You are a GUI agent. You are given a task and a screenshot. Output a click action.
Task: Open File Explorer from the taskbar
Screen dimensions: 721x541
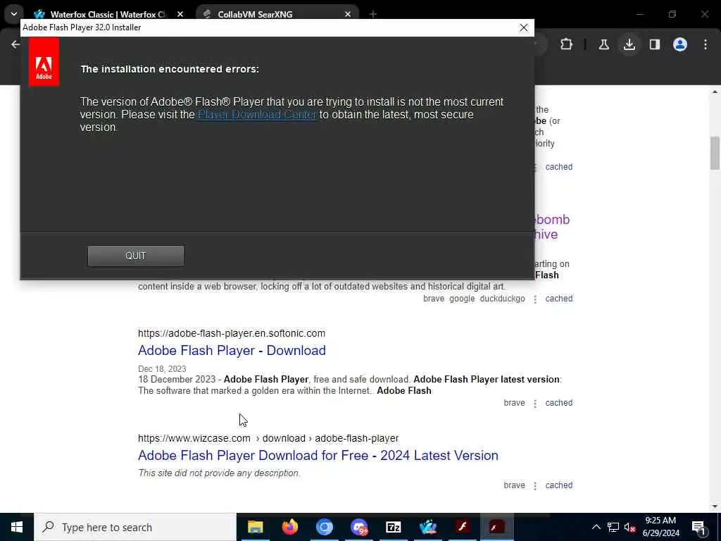255,527
